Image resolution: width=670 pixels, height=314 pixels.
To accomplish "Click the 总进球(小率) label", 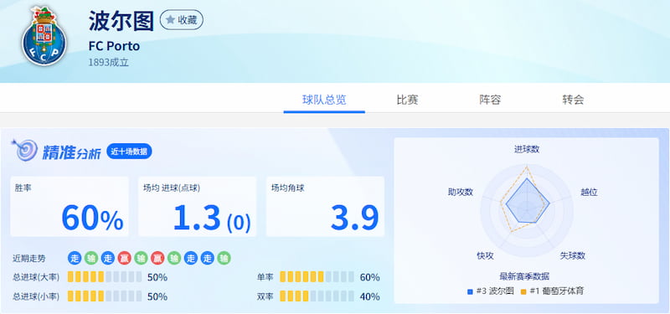I will click(36, 296).
